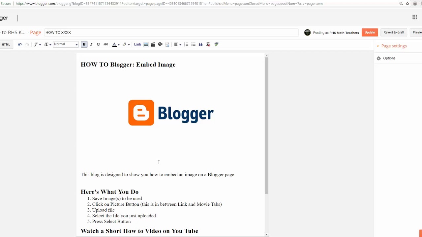Click the editor scroll up arrow
The image size is (422, 237).
pos(267,56)
